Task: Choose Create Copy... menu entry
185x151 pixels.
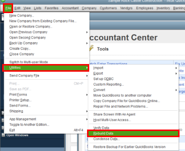Action: point(46,48)
